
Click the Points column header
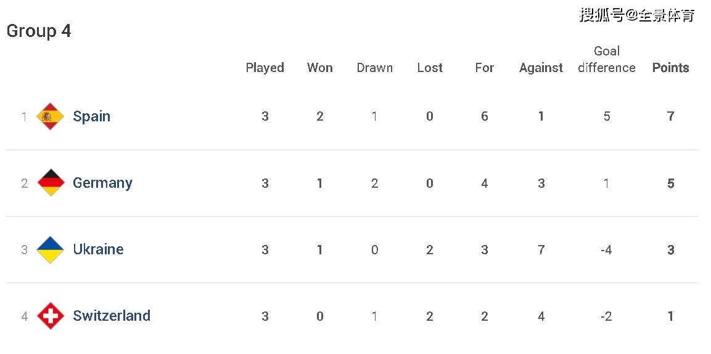click(x=671, y=68)
